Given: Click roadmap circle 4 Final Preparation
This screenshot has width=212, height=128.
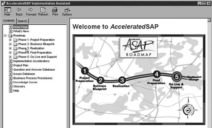Looking at the screenshot, I should pyautogui.click(x=157, y=74).
